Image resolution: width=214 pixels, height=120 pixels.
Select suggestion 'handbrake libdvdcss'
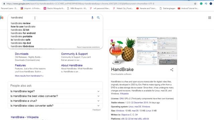click(x=22, y=46)
